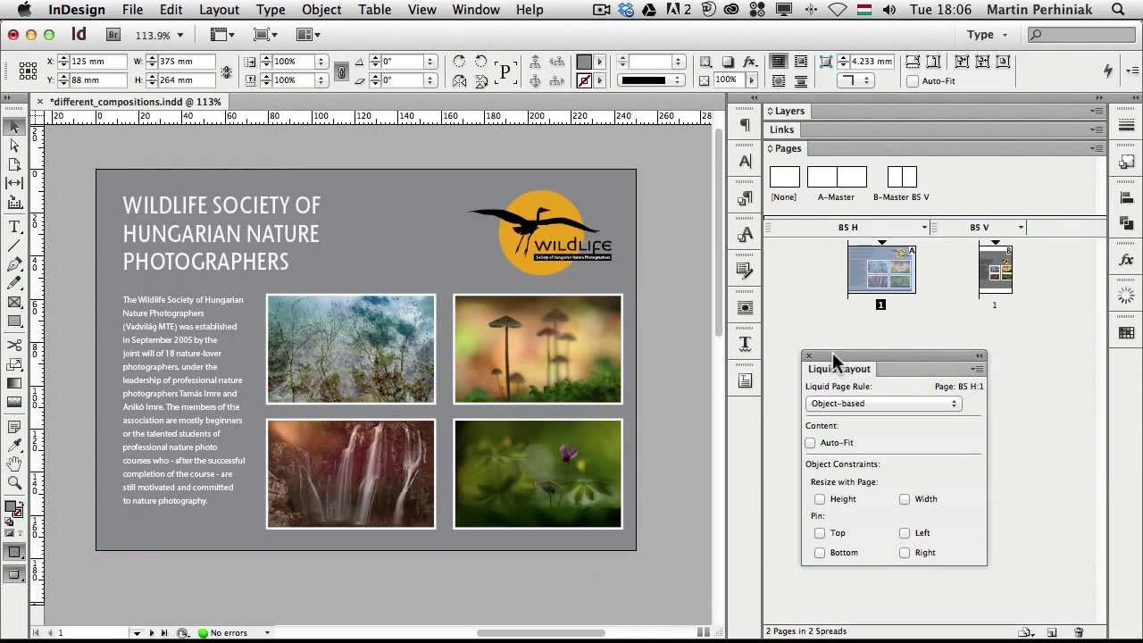Choose the Free Transform tool
The image size is (1143, 643).
tap(14, 364)
